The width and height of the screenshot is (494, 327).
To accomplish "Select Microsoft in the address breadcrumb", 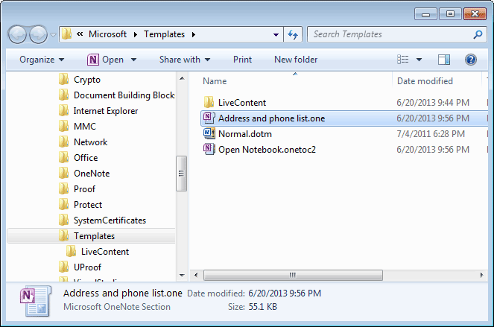I will (x=107, y=34).
